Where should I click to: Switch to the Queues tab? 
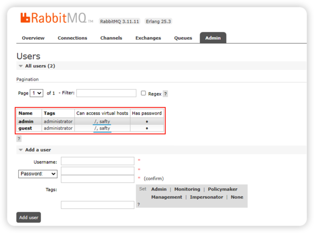tap(183, 38)
